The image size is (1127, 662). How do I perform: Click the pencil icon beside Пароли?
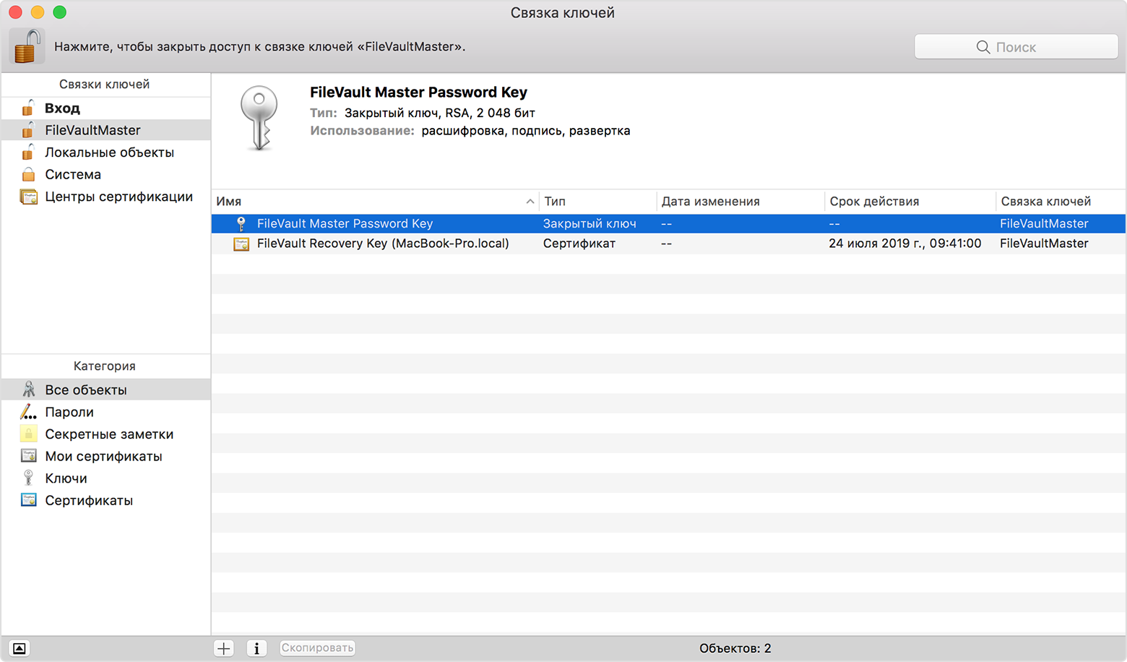28,412
